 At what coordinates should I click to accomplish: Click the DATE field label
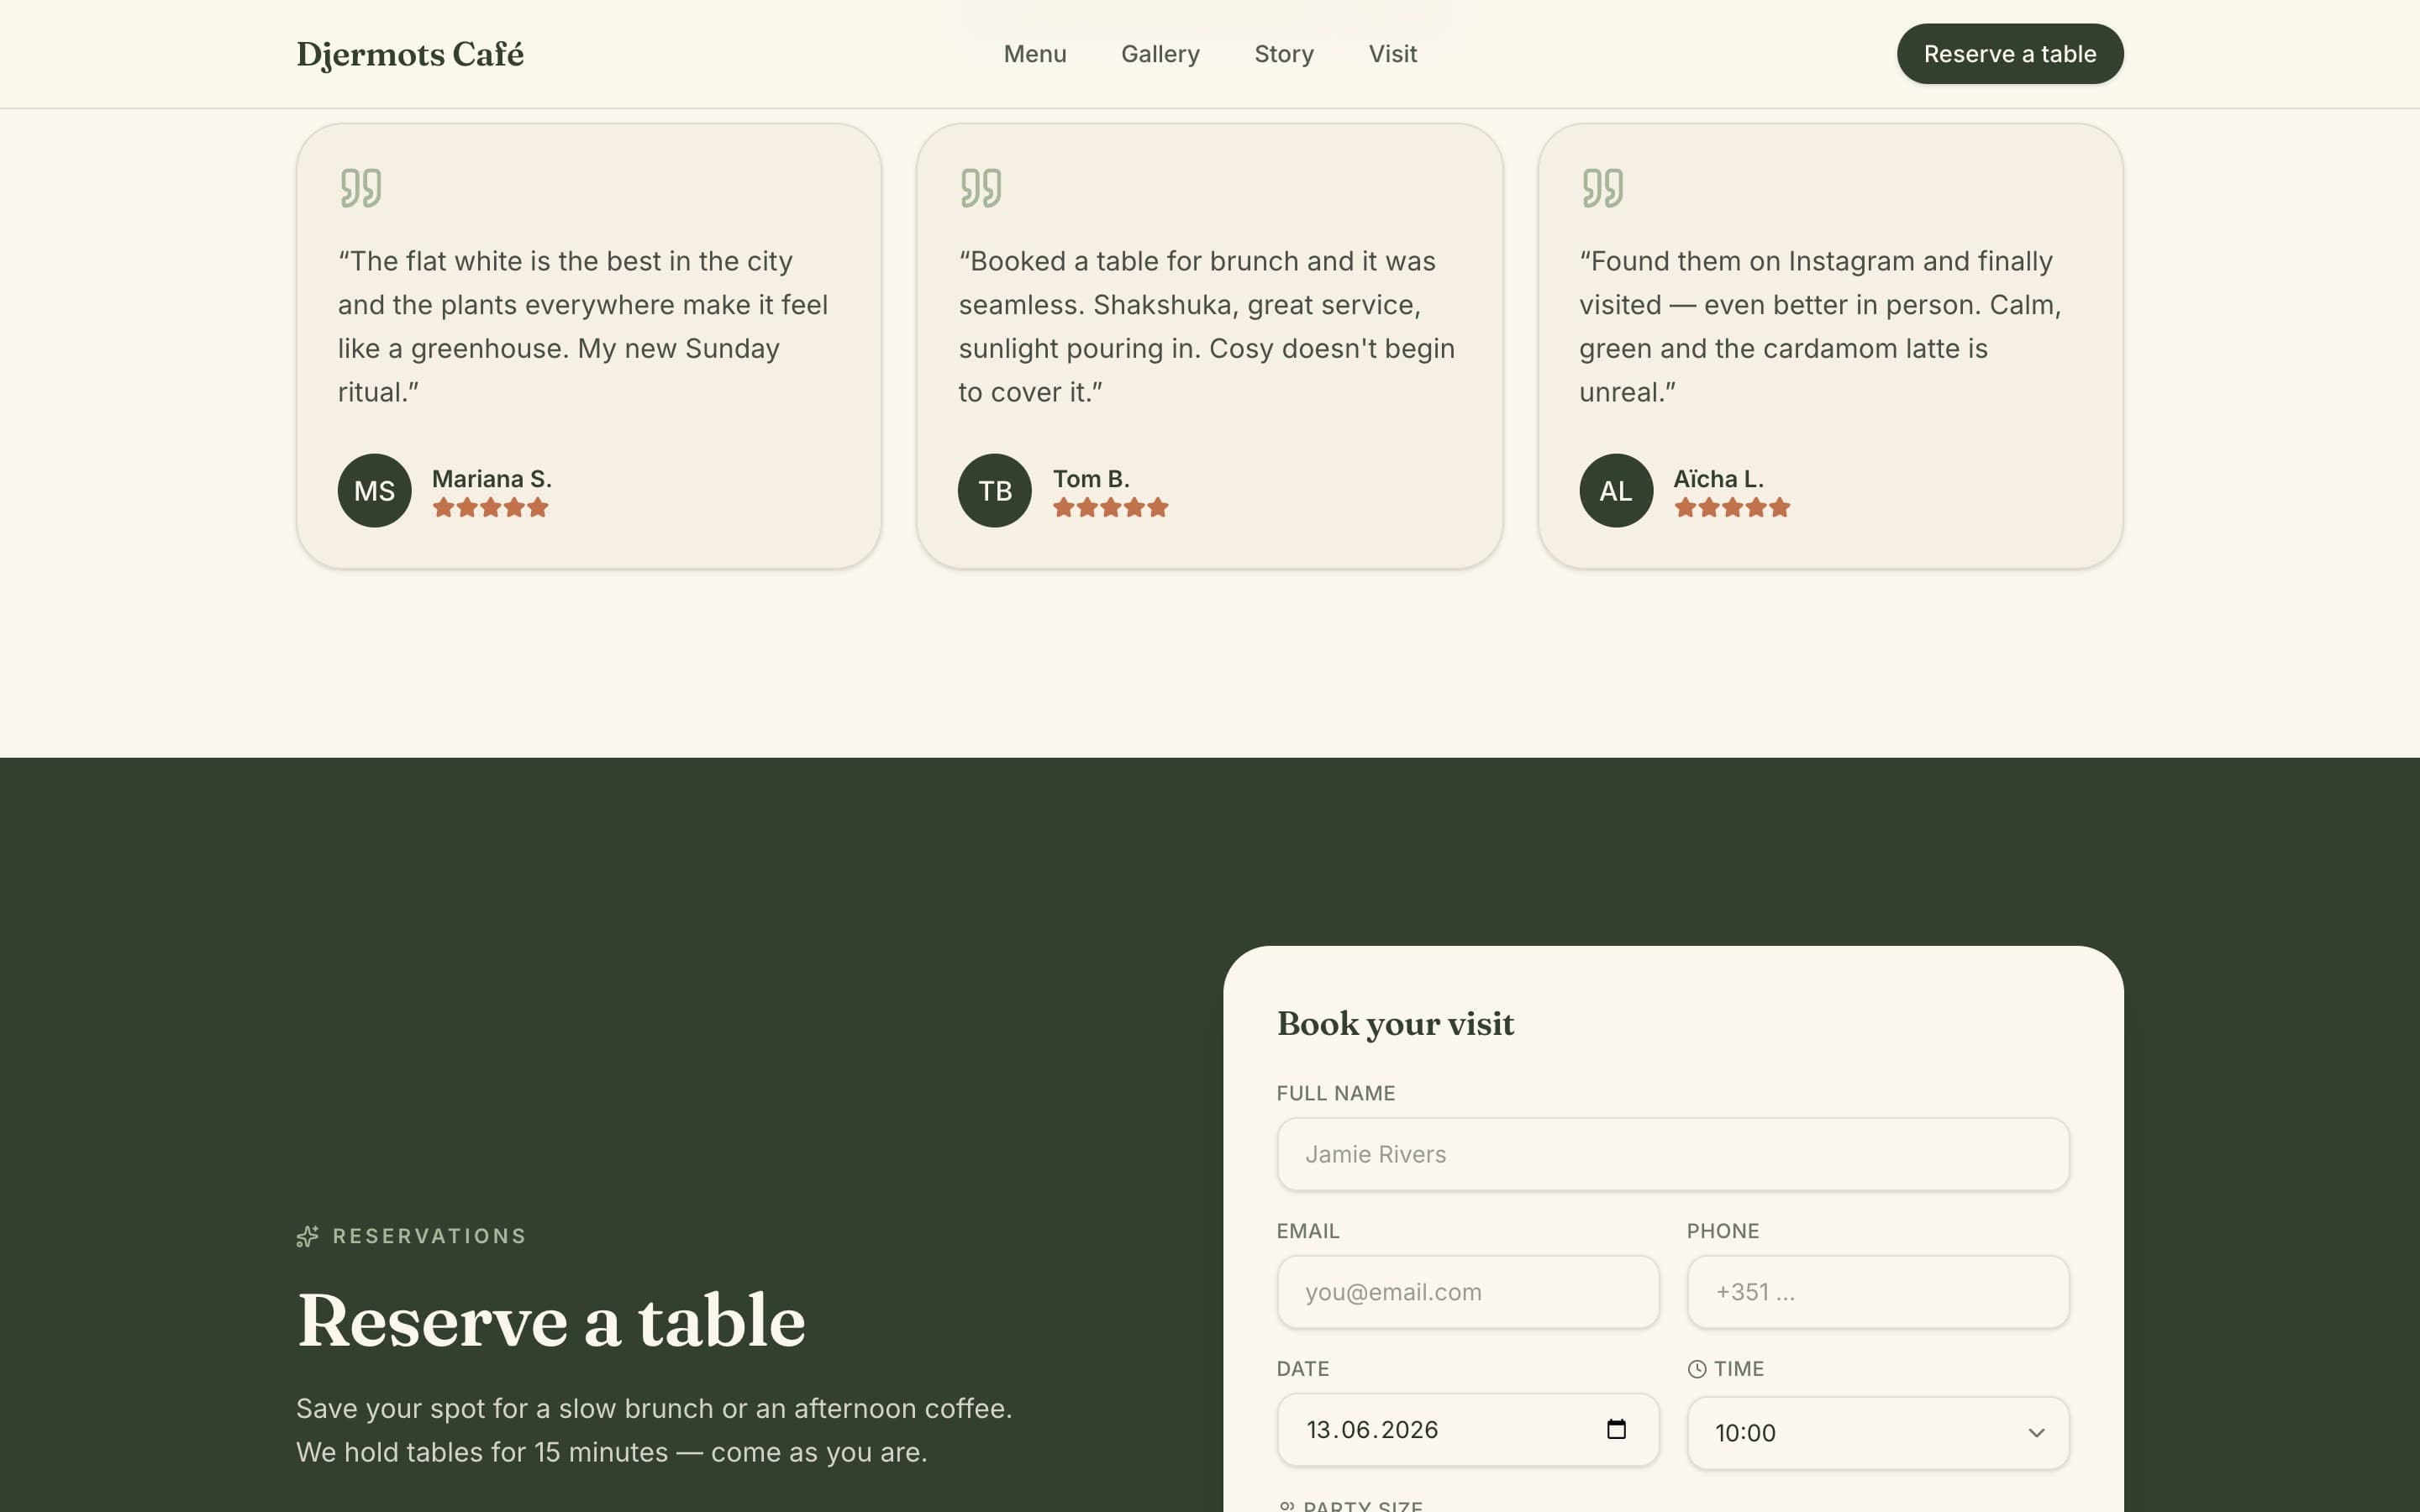[1303, 1369]
